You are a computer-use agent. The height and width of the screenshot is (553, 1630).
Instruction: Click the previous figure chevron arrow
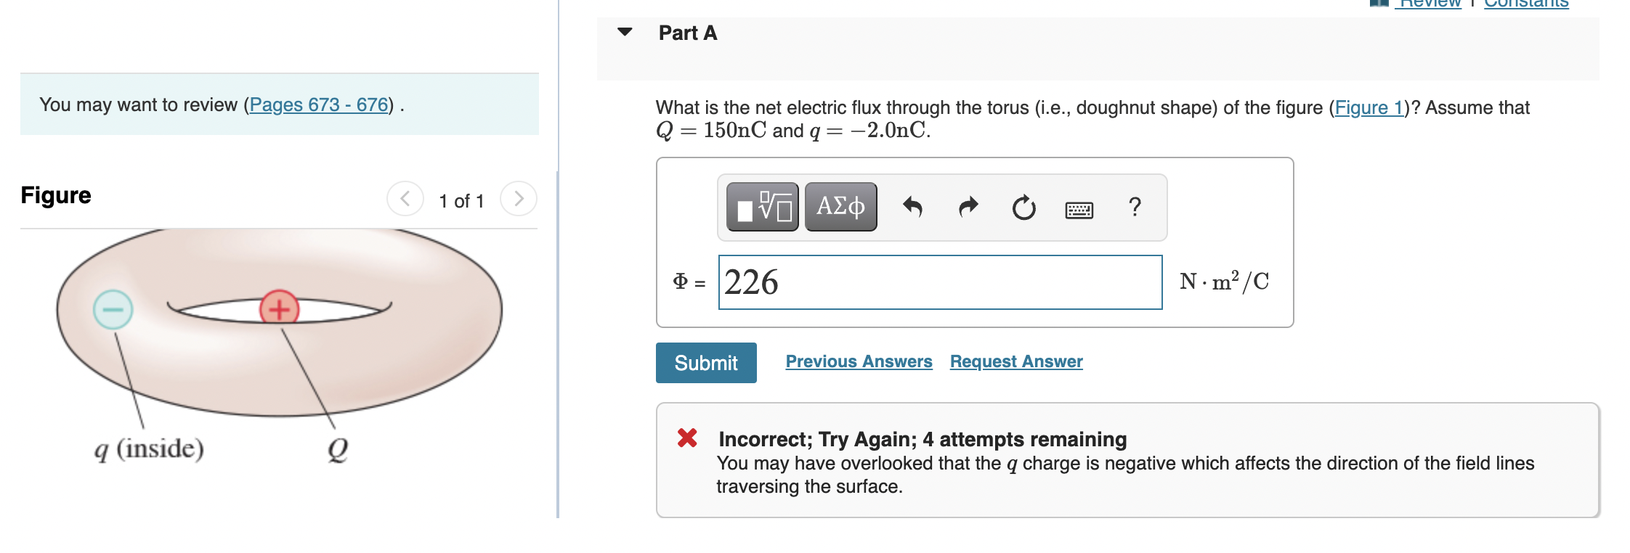tap(405, 199)
